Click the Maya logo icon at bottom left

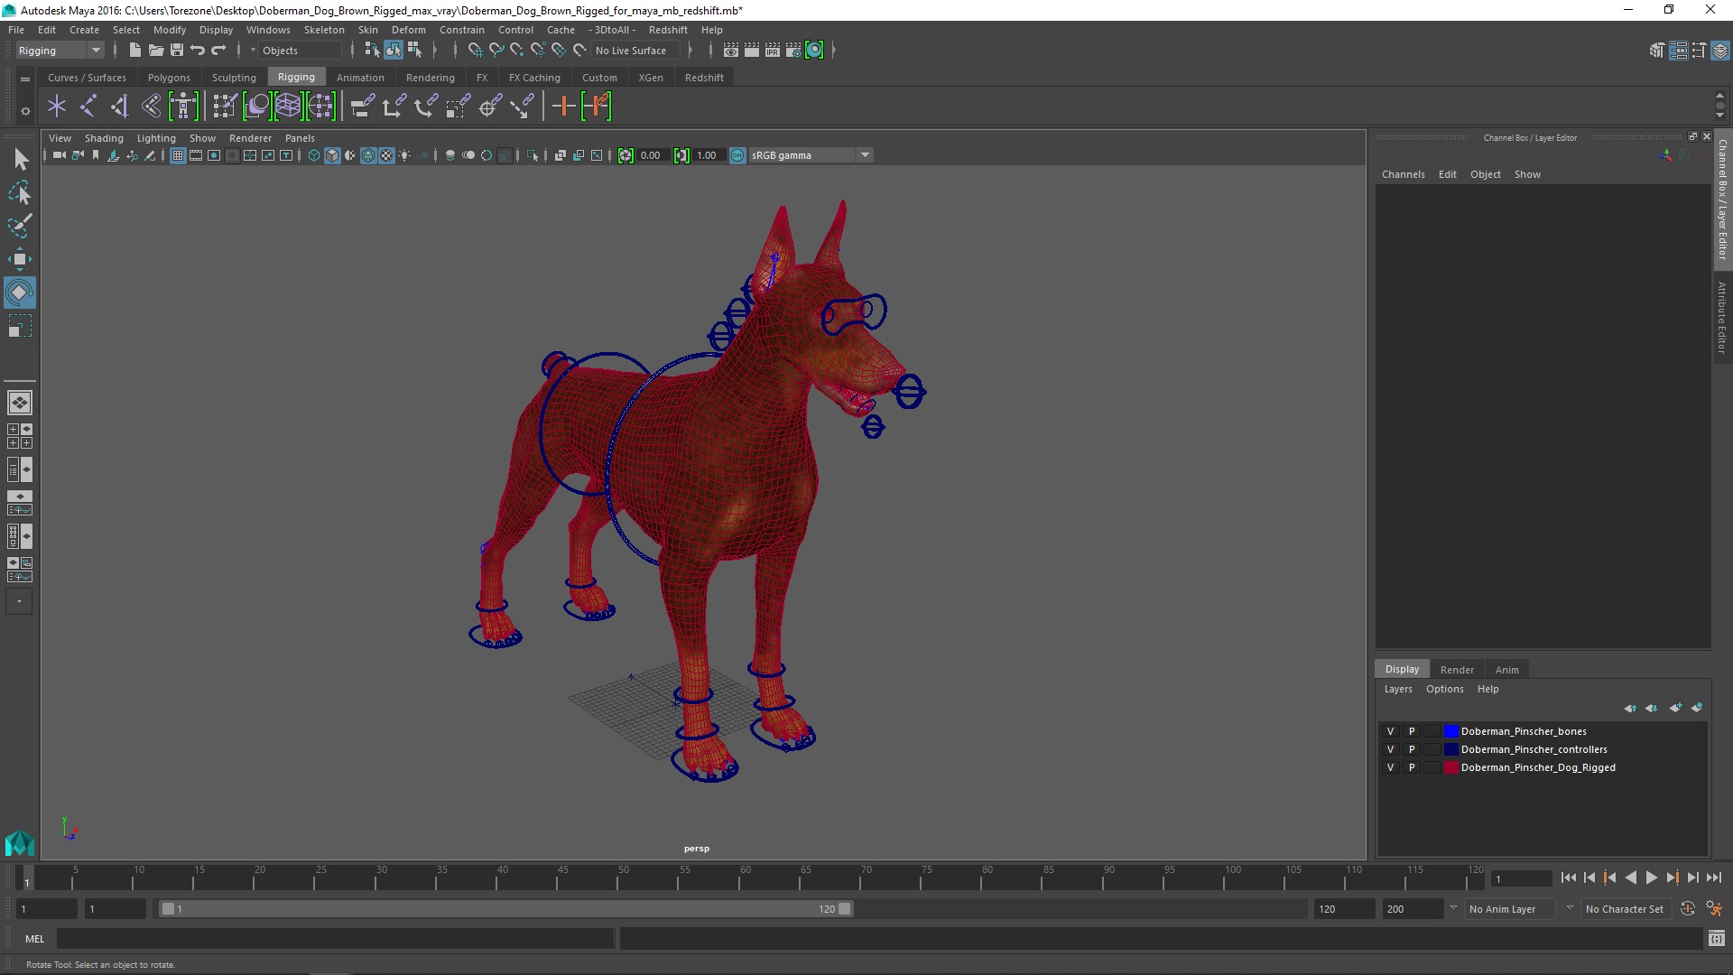tap(20, 842)
